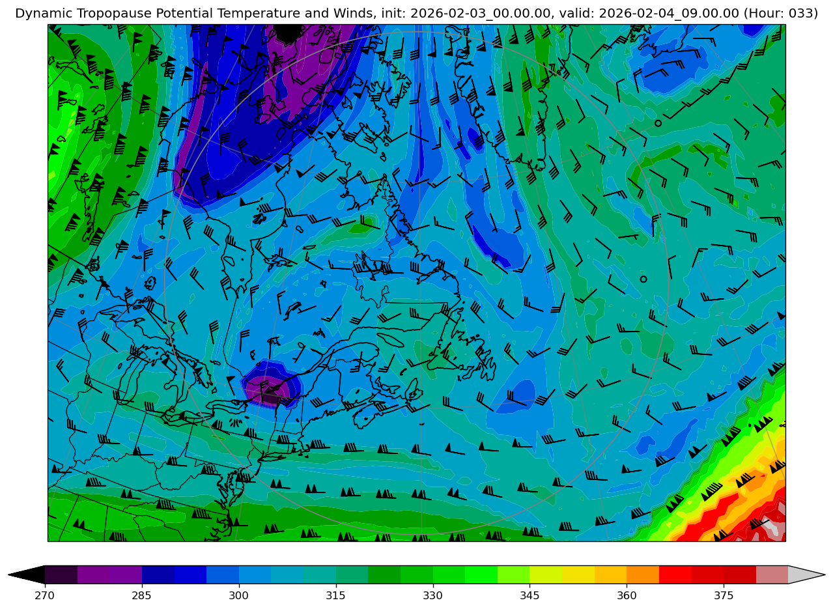This screenshot has width=833, height=609.
Task: Click the Dynamic Tropopause plot title text
Action: click(x=416, y=13)
